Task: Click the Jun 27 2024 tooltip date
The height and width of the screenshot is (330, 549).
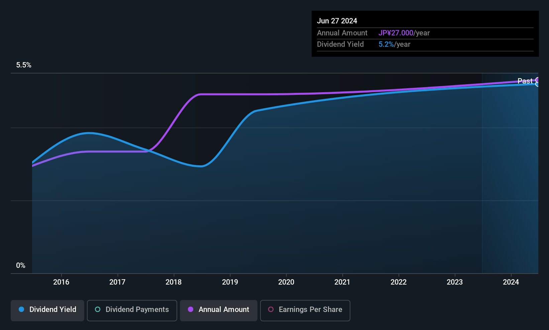Action: (x=337, y=21)
